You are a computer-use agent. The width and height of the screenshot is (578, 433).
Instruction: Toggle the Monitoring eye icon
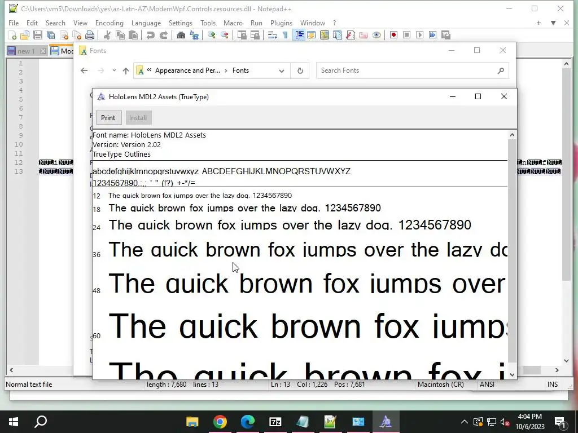[376, 35]
